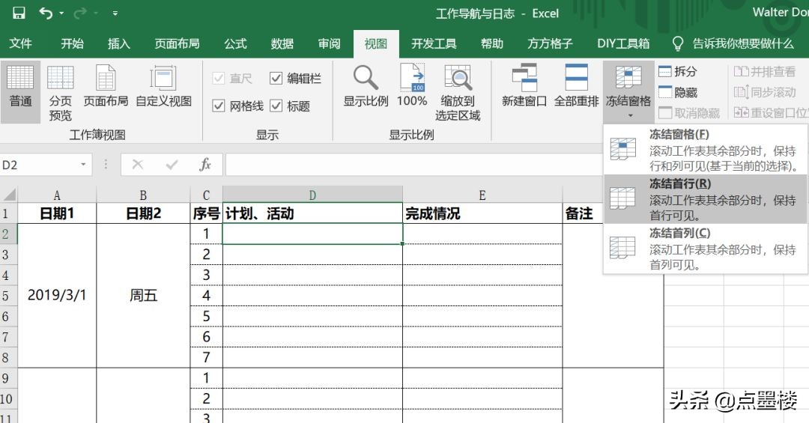This screenshot has height=423, width=809.
Task: Click merged cell 2019/3/1
Action: (57, 296)
